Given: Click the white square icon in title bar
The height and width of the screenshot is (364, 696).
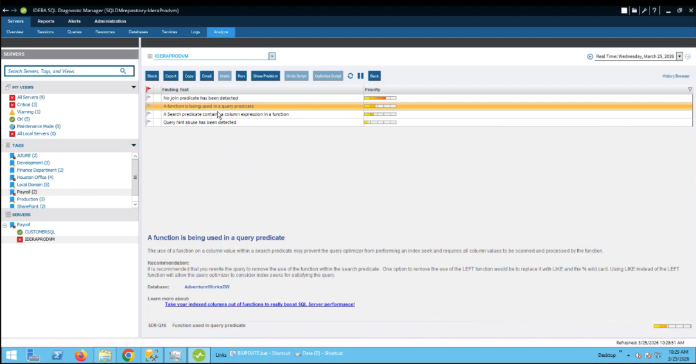Looking at the screenshot, I should [624, 10].
